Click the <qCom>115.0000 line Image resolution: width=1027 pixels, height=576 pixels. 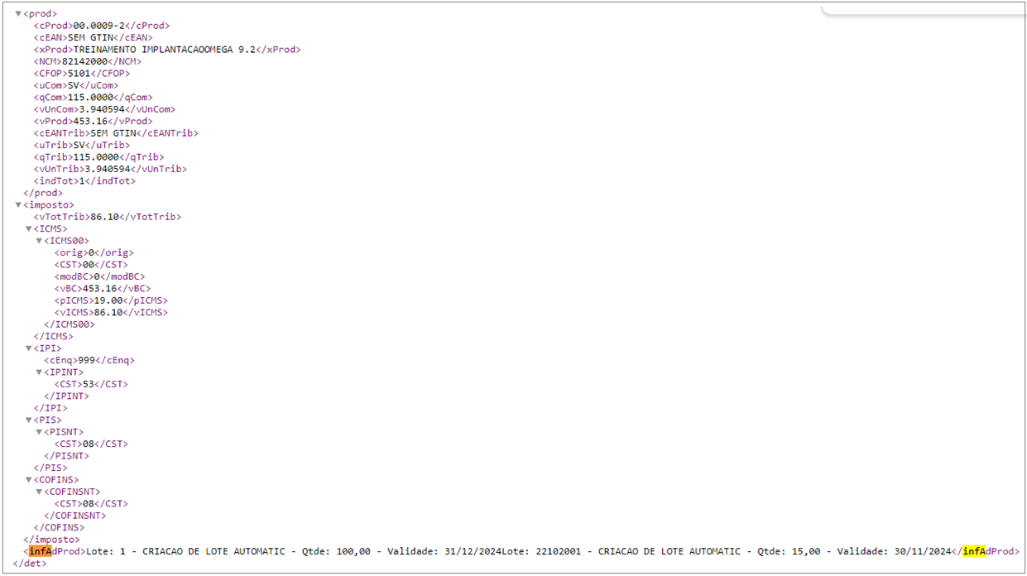(93, 98)
